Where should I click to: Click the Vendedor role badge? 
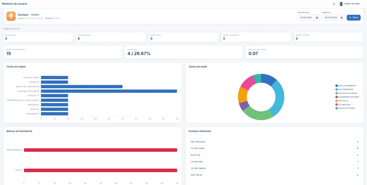pos(35,15)
